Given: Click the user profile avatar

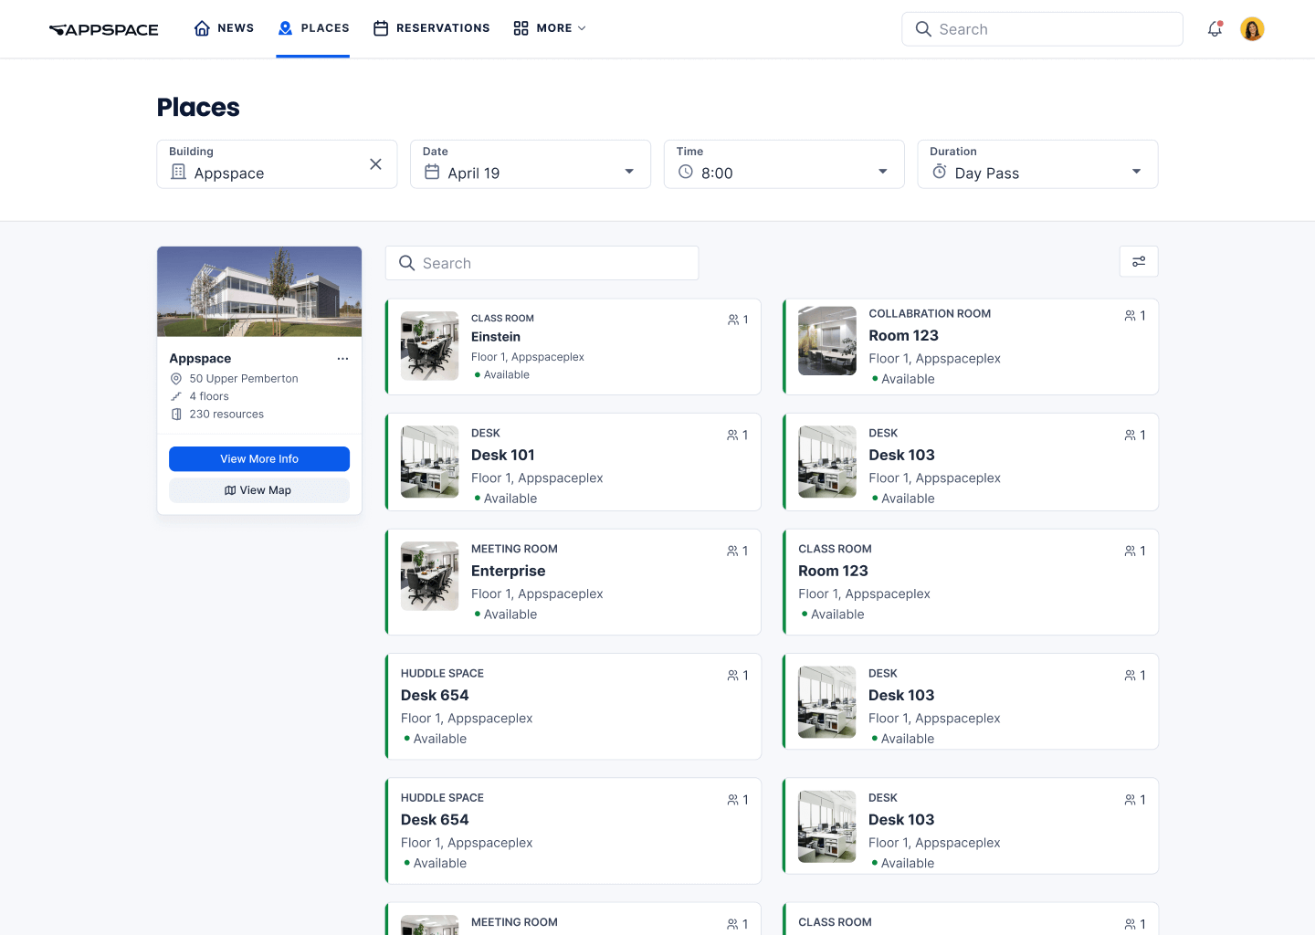Looking at the screenshot, I should click(1252, 29).
